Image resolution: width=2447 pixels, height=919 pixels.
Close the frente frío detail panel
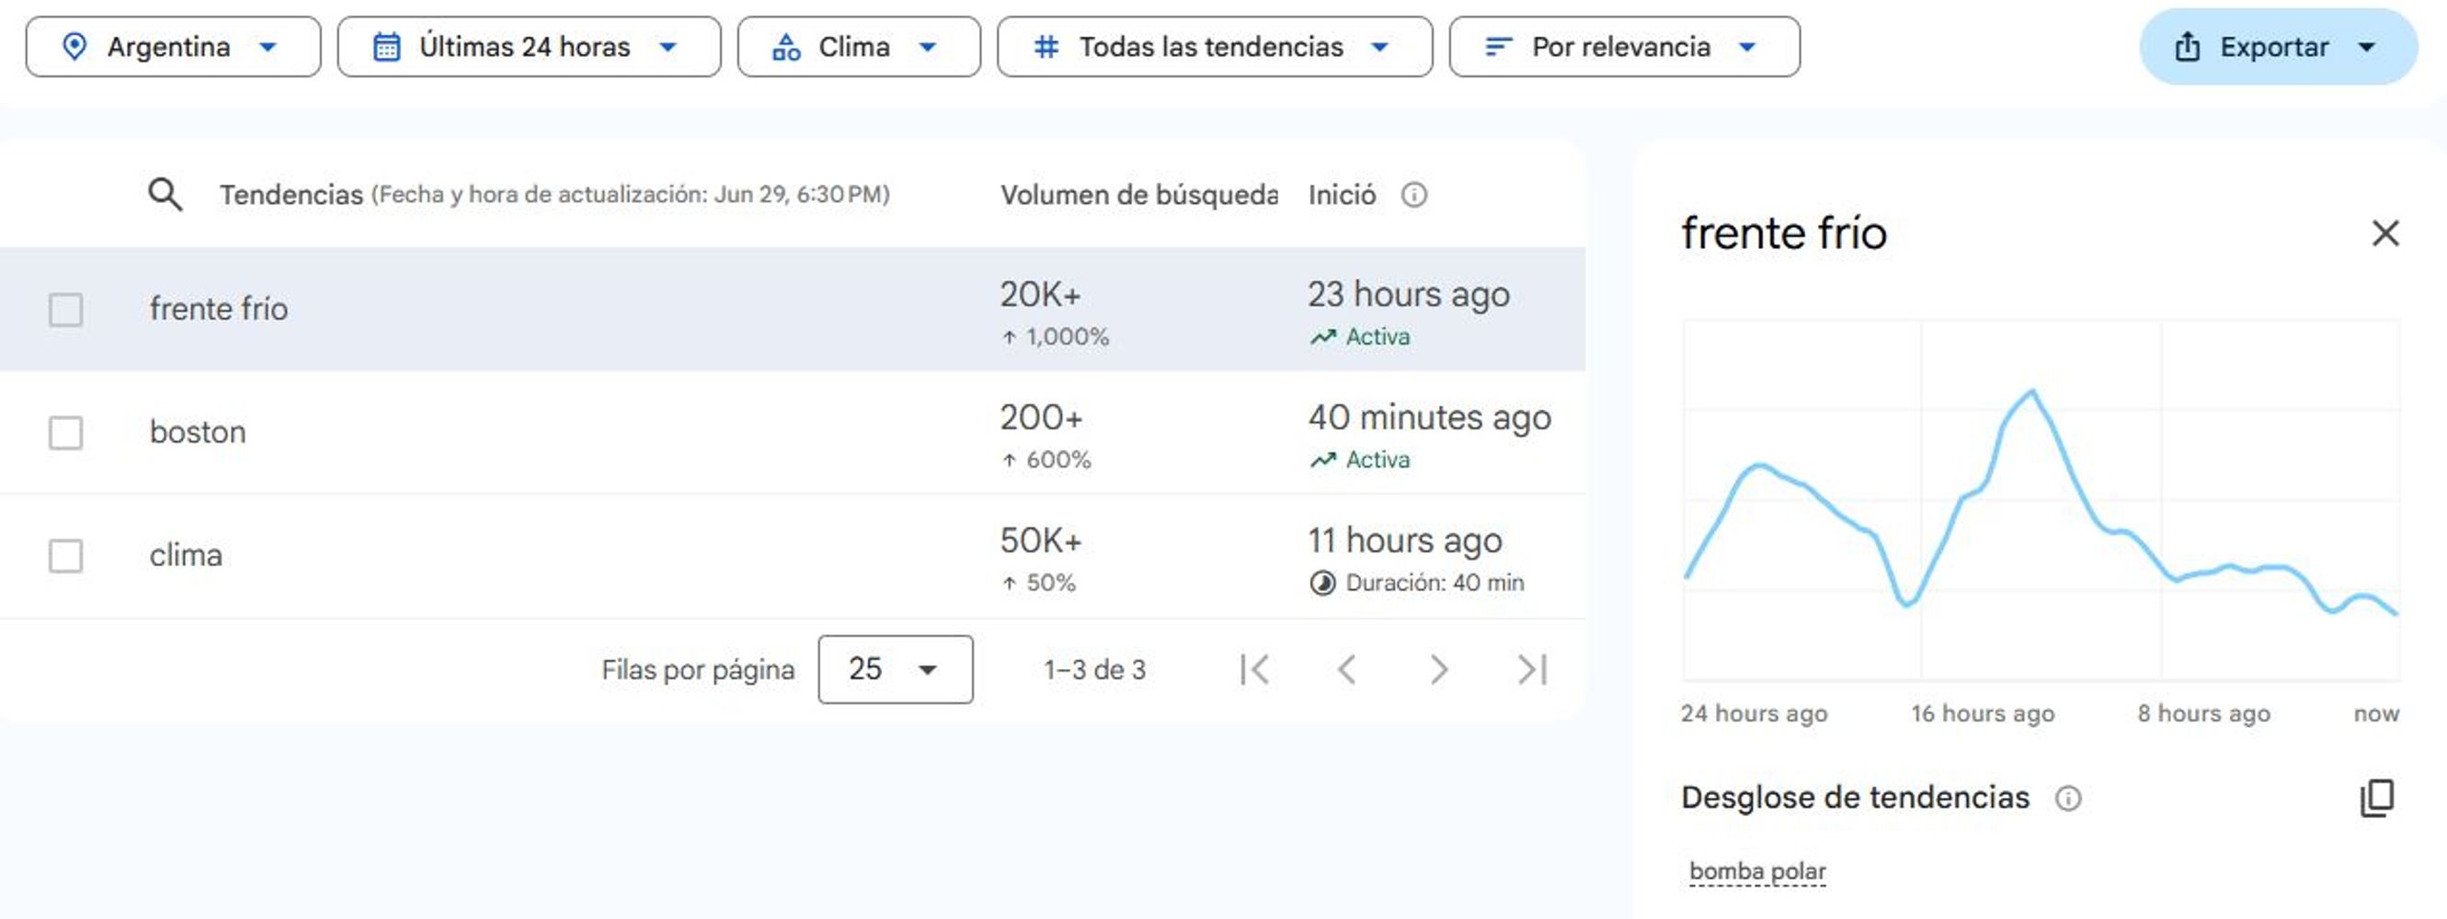[x=2385, y=233]
